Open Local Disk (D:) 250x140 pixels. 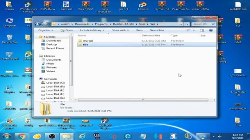55,86
